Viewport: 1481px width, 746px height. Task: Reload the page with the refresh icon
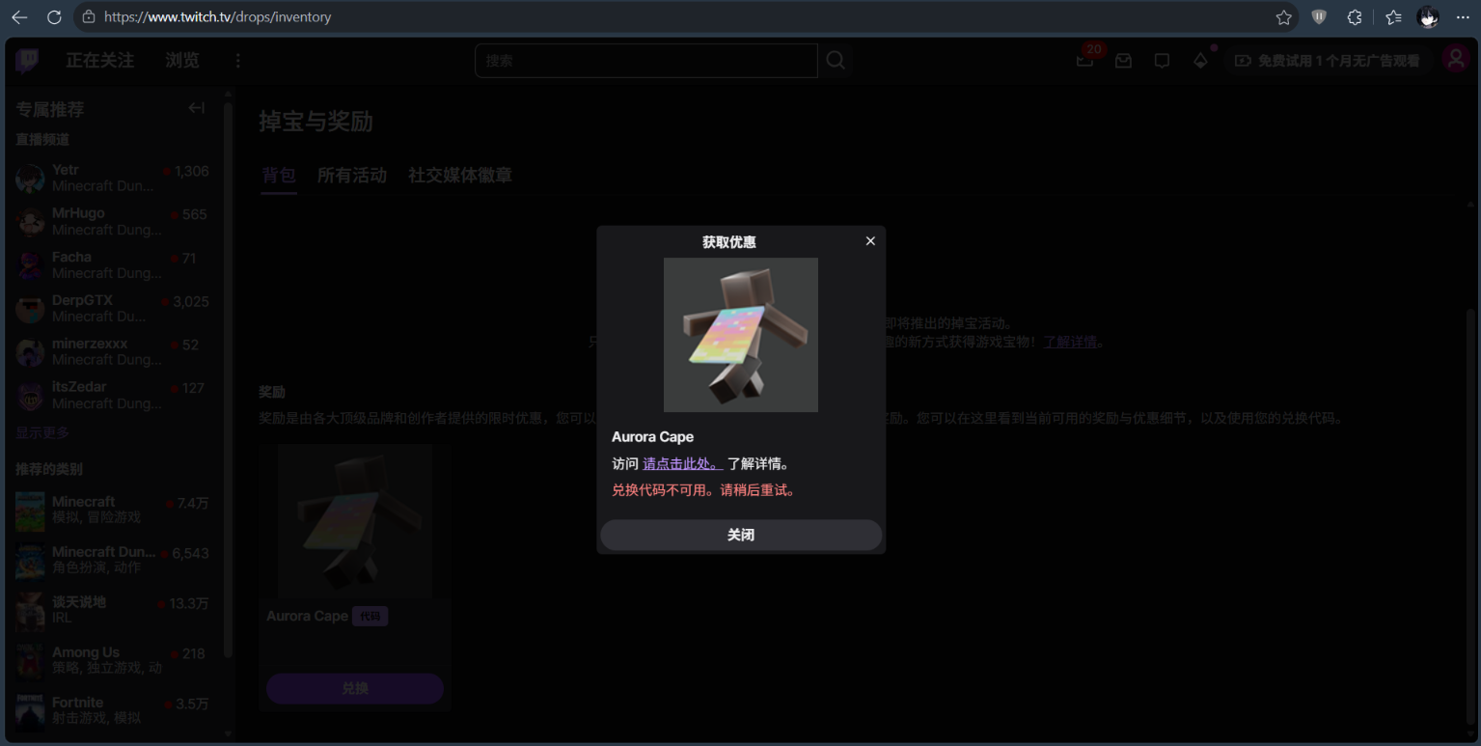point(54,17)
